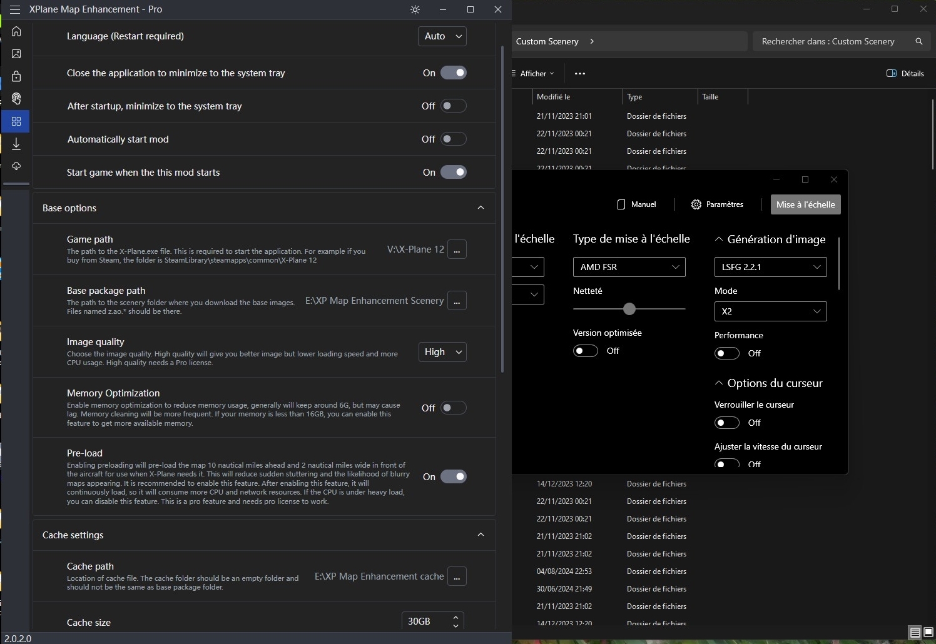Open the download arrow sidebar icon
This screenshot has height=644, width=936.
[x=16, y=144]
